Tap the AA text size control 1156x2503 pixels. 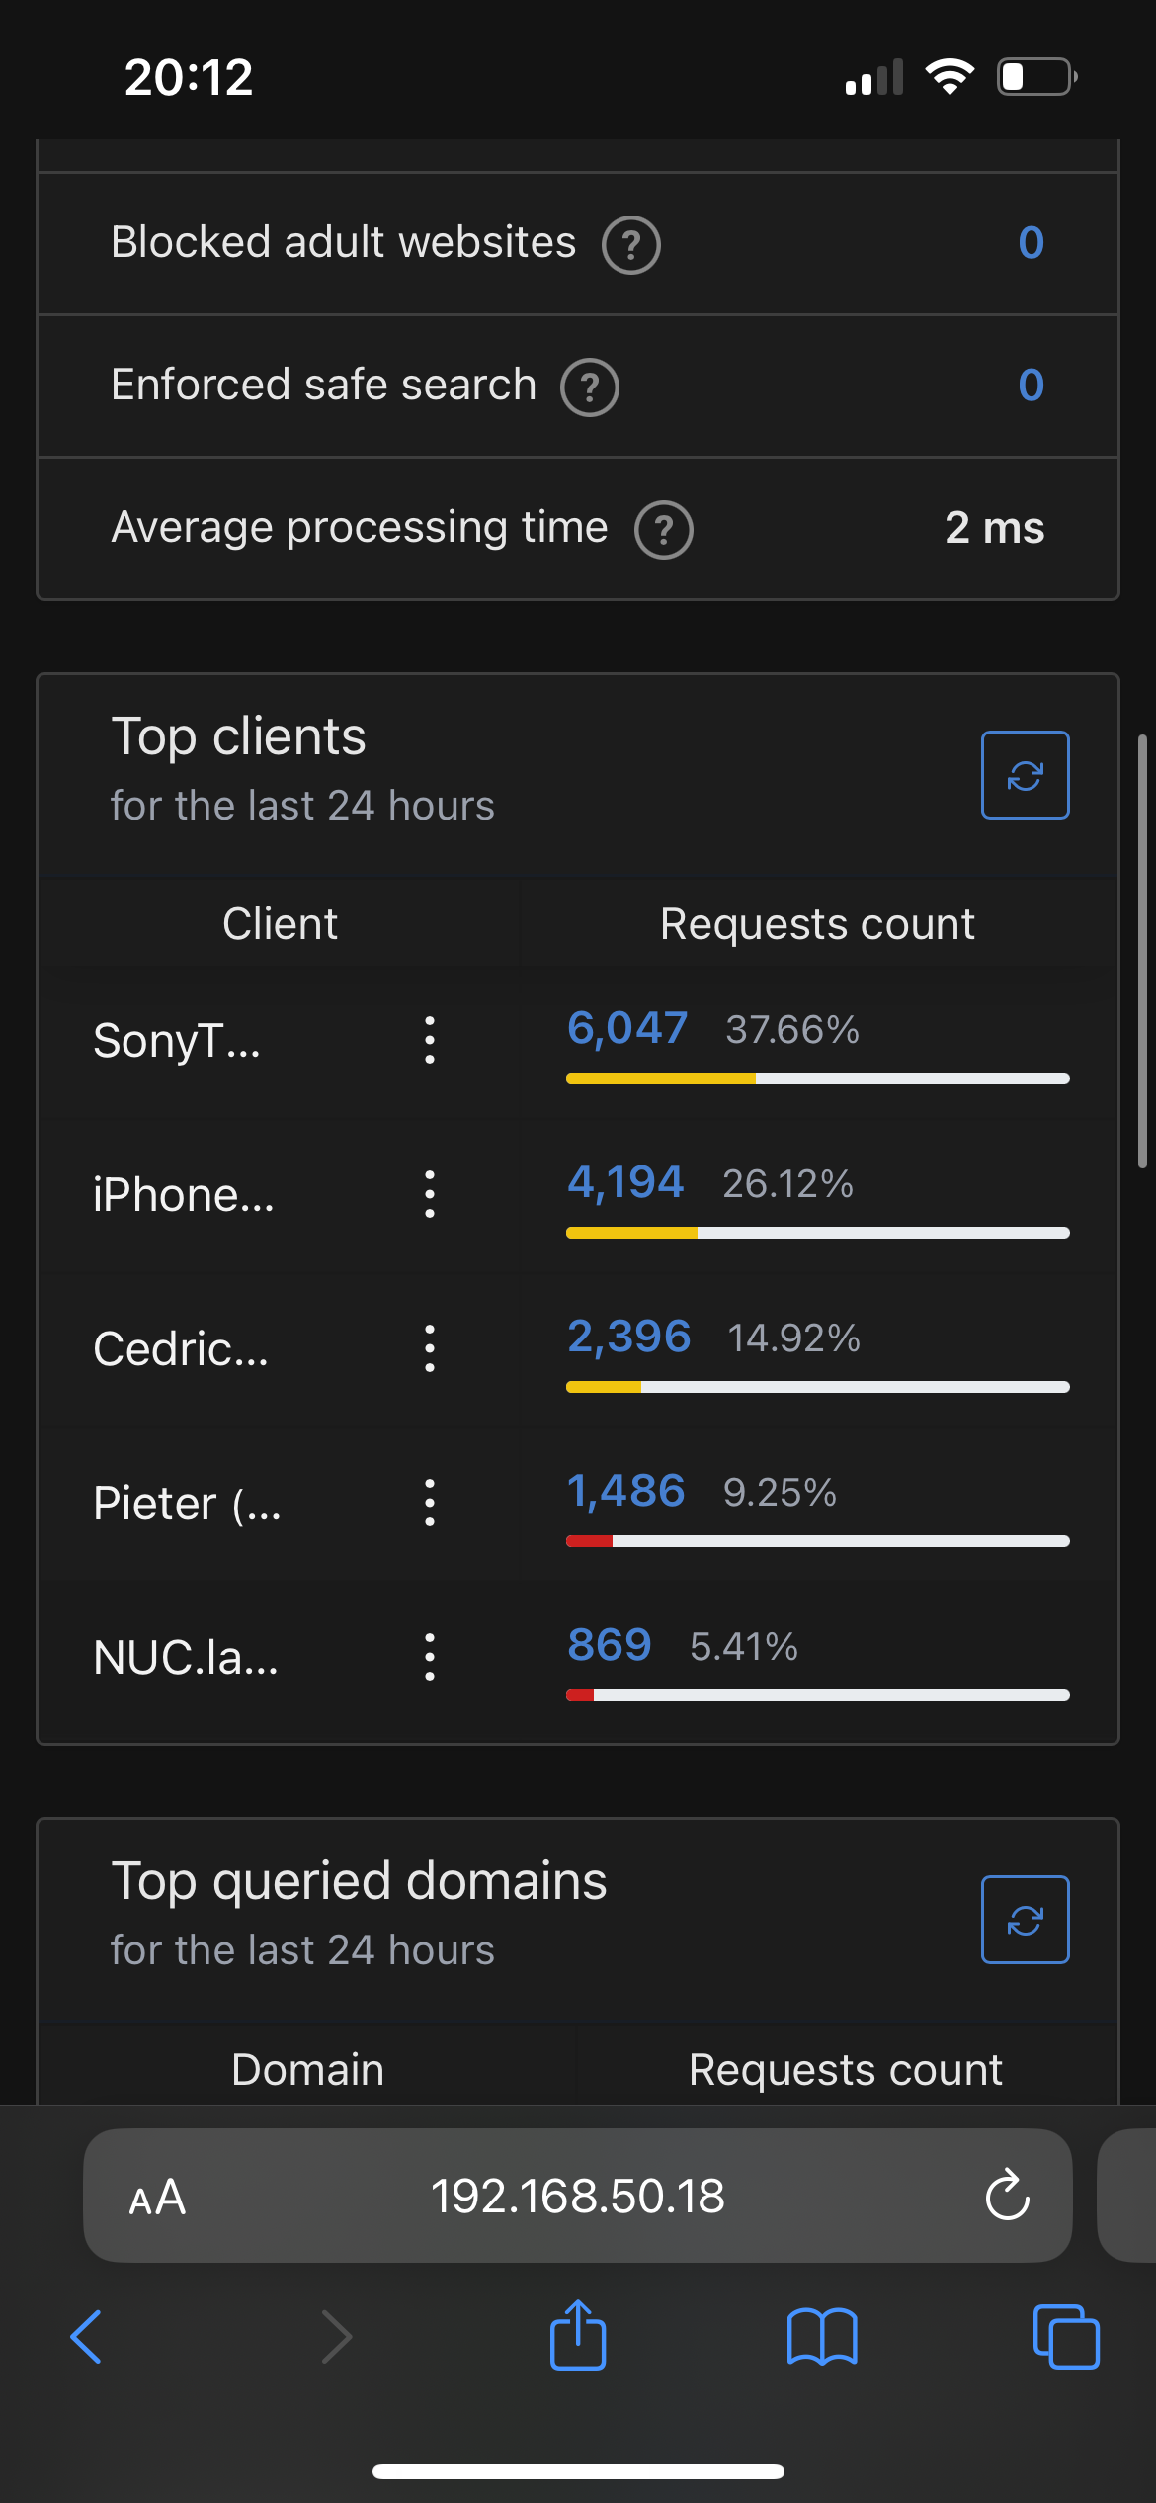point(156,2197)
